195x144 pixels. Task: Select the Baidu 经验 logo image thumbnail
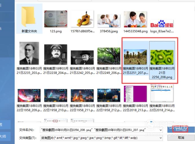point(162,24)
